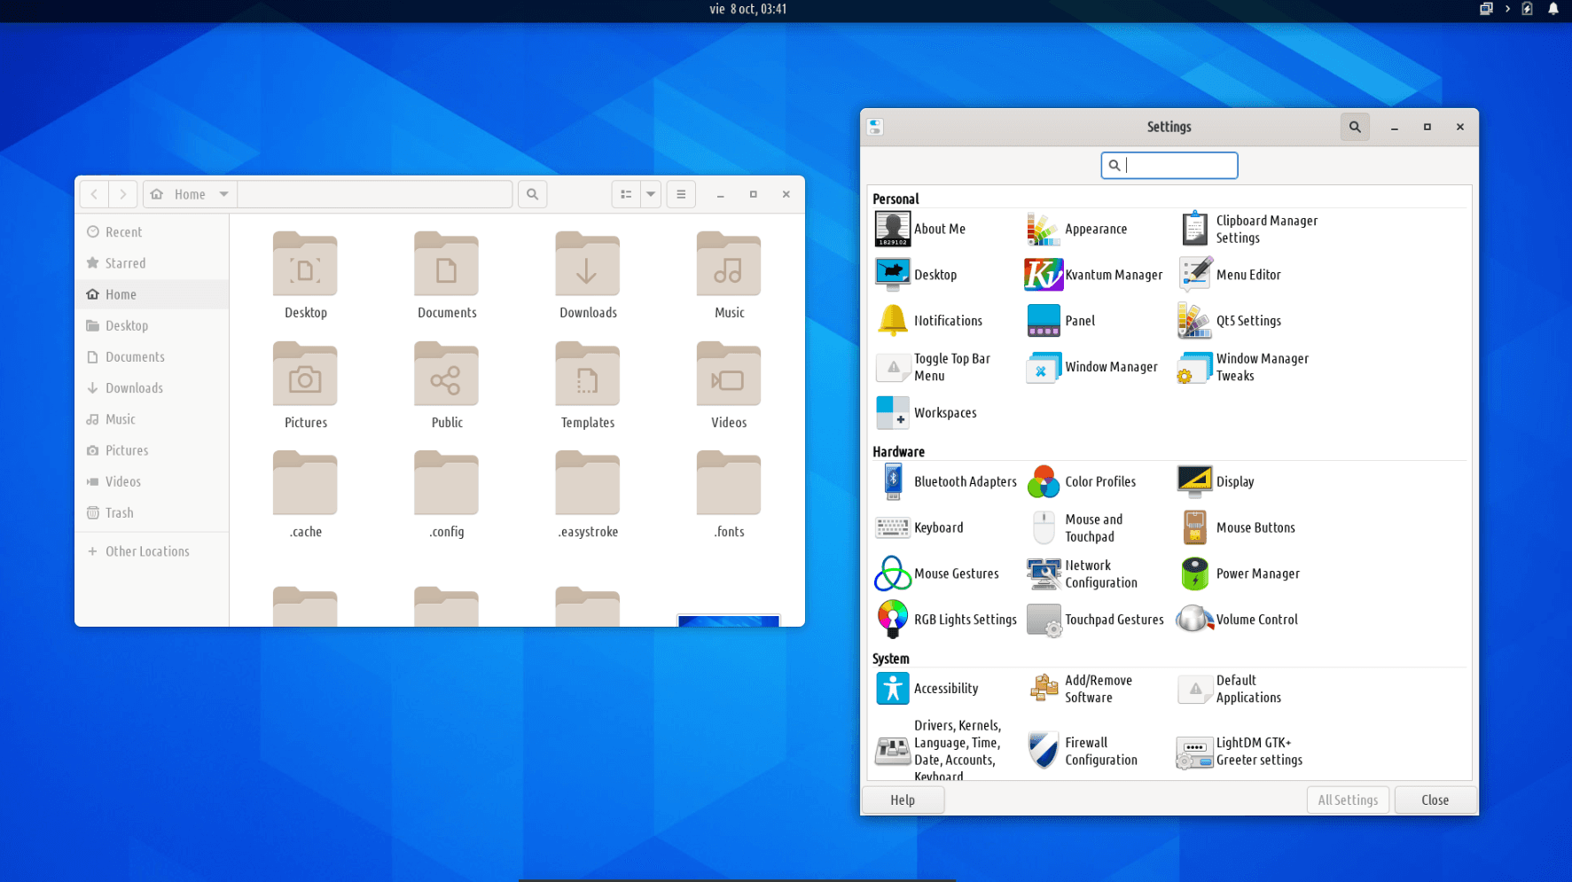Select Downloads in the sidebar
This screenshot has width=1572, height=882.
click(x=134, y=388)
